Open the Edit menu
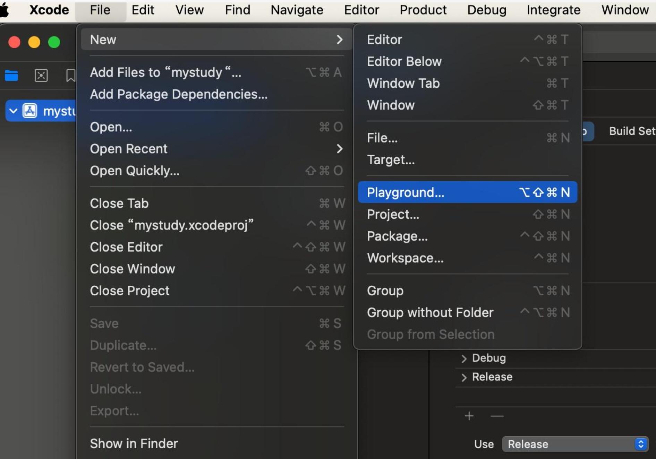This screenshot has width=656, height=459. 143,10
